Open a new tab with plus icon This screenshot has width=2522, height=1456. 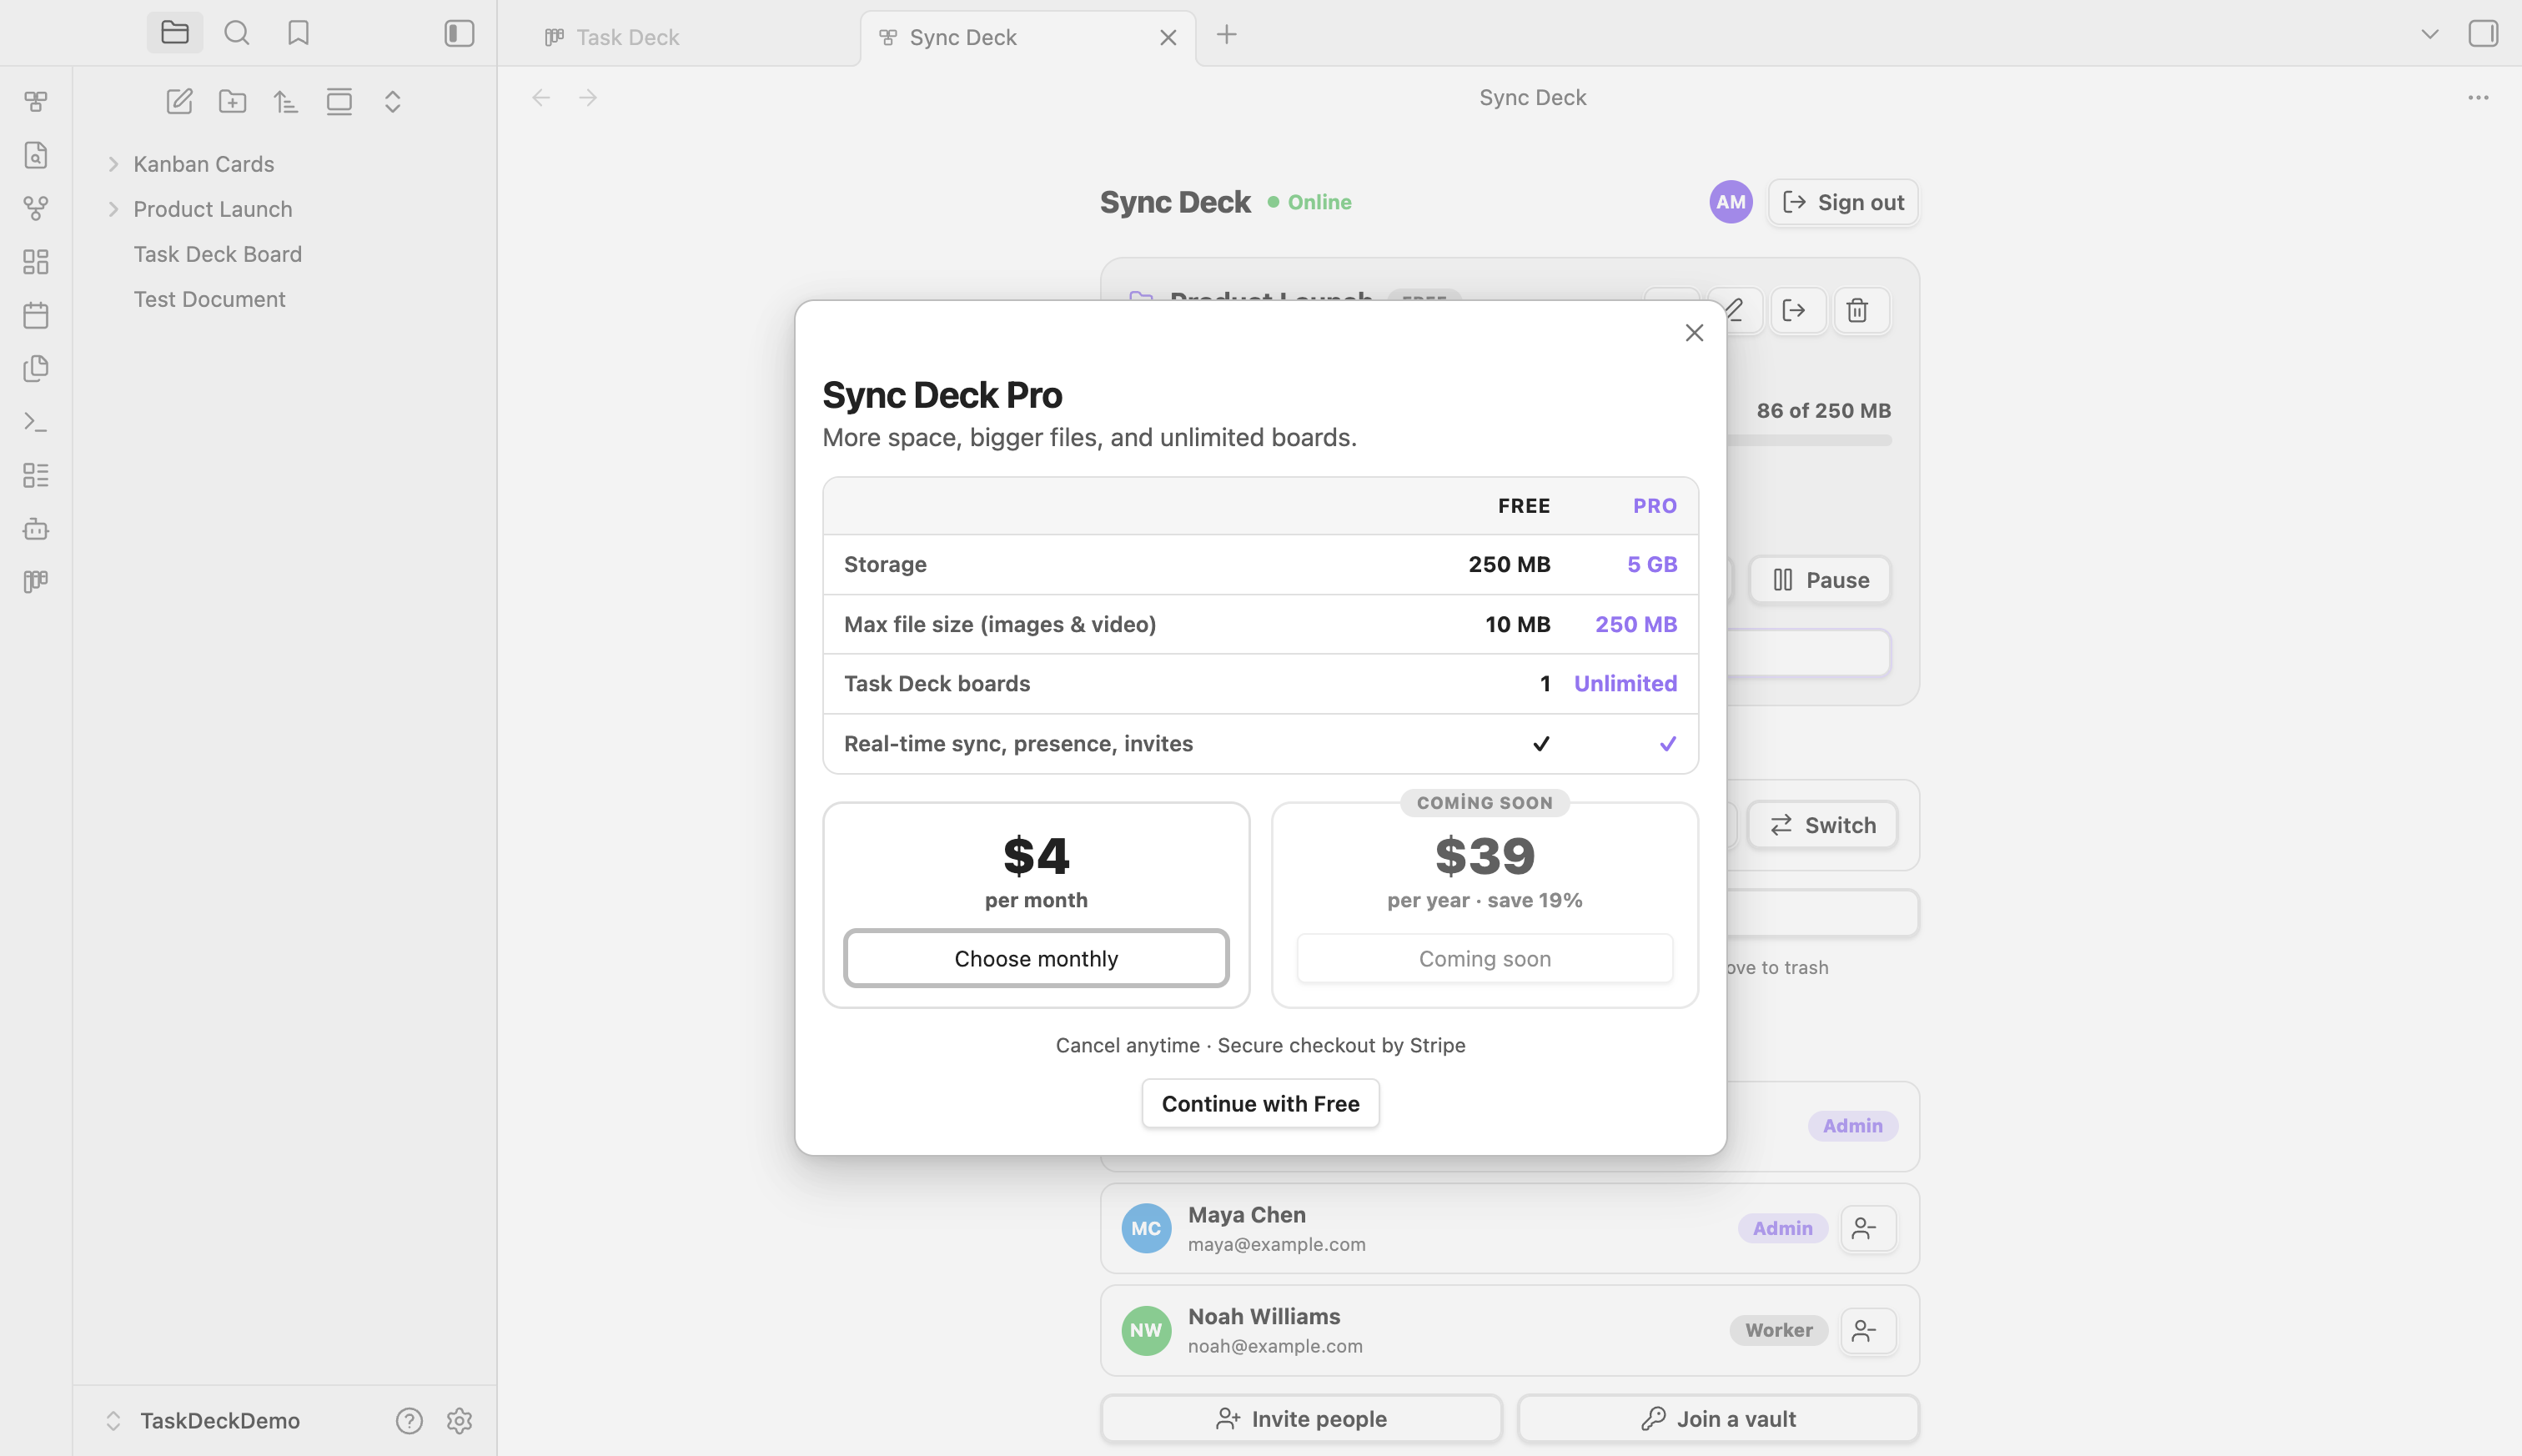tap(1227, 35)
